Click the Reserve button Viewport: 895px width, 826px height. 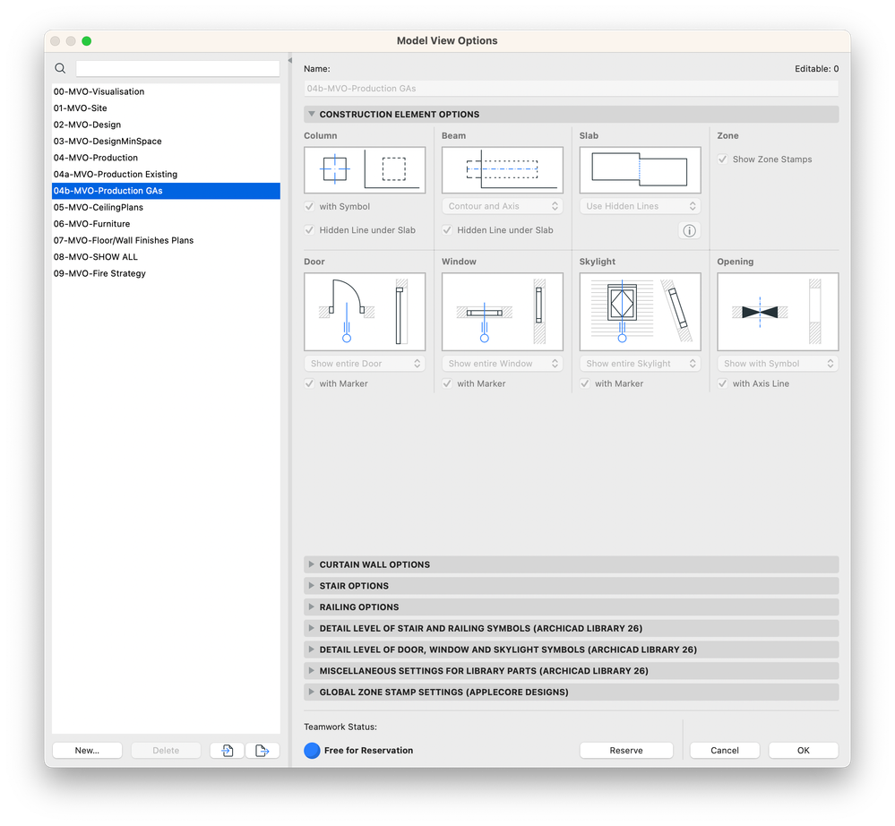point(626,750)
